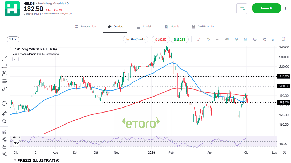Select the pattern drawing tool
The width and height of the screenshot is (291, 163).
[x=4, y=73]
